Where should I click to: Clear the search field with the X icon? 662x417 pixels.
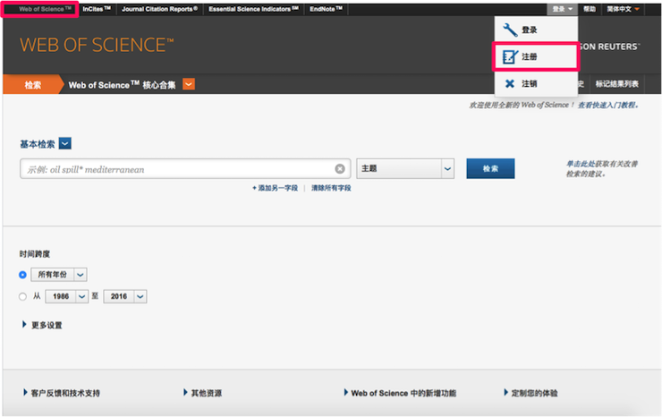click(x=340, y=169)
